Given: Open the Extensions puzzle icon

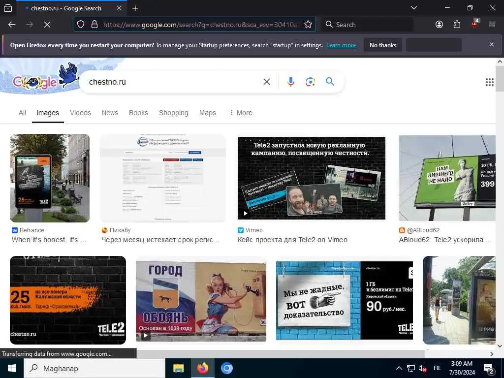Looking at the screenshot, I should [457, 25].
